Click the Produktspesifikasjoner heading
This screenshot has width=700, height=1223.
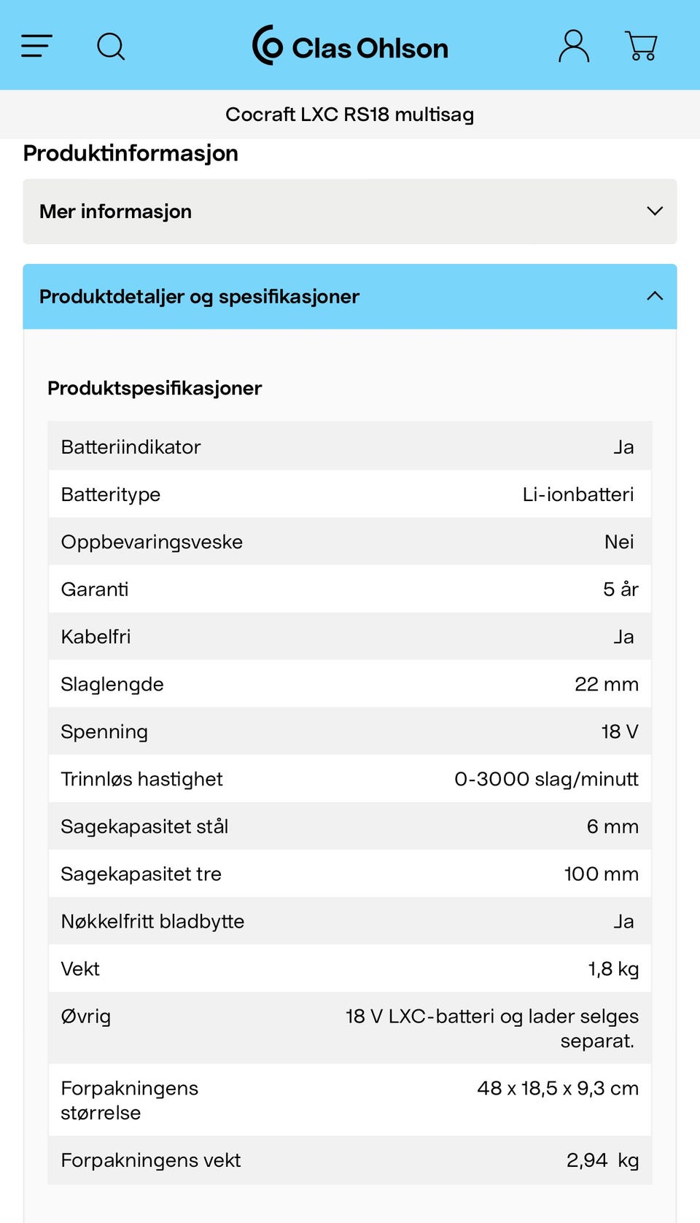click(155, 388)
